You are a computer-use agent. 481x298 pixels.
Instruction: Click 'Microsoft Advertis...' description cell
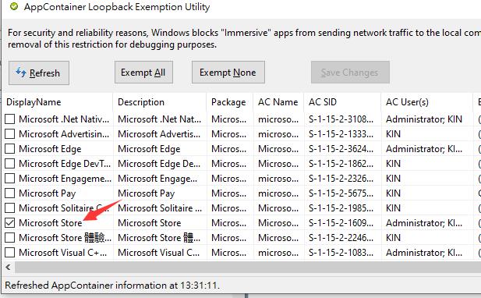(159, 134)
